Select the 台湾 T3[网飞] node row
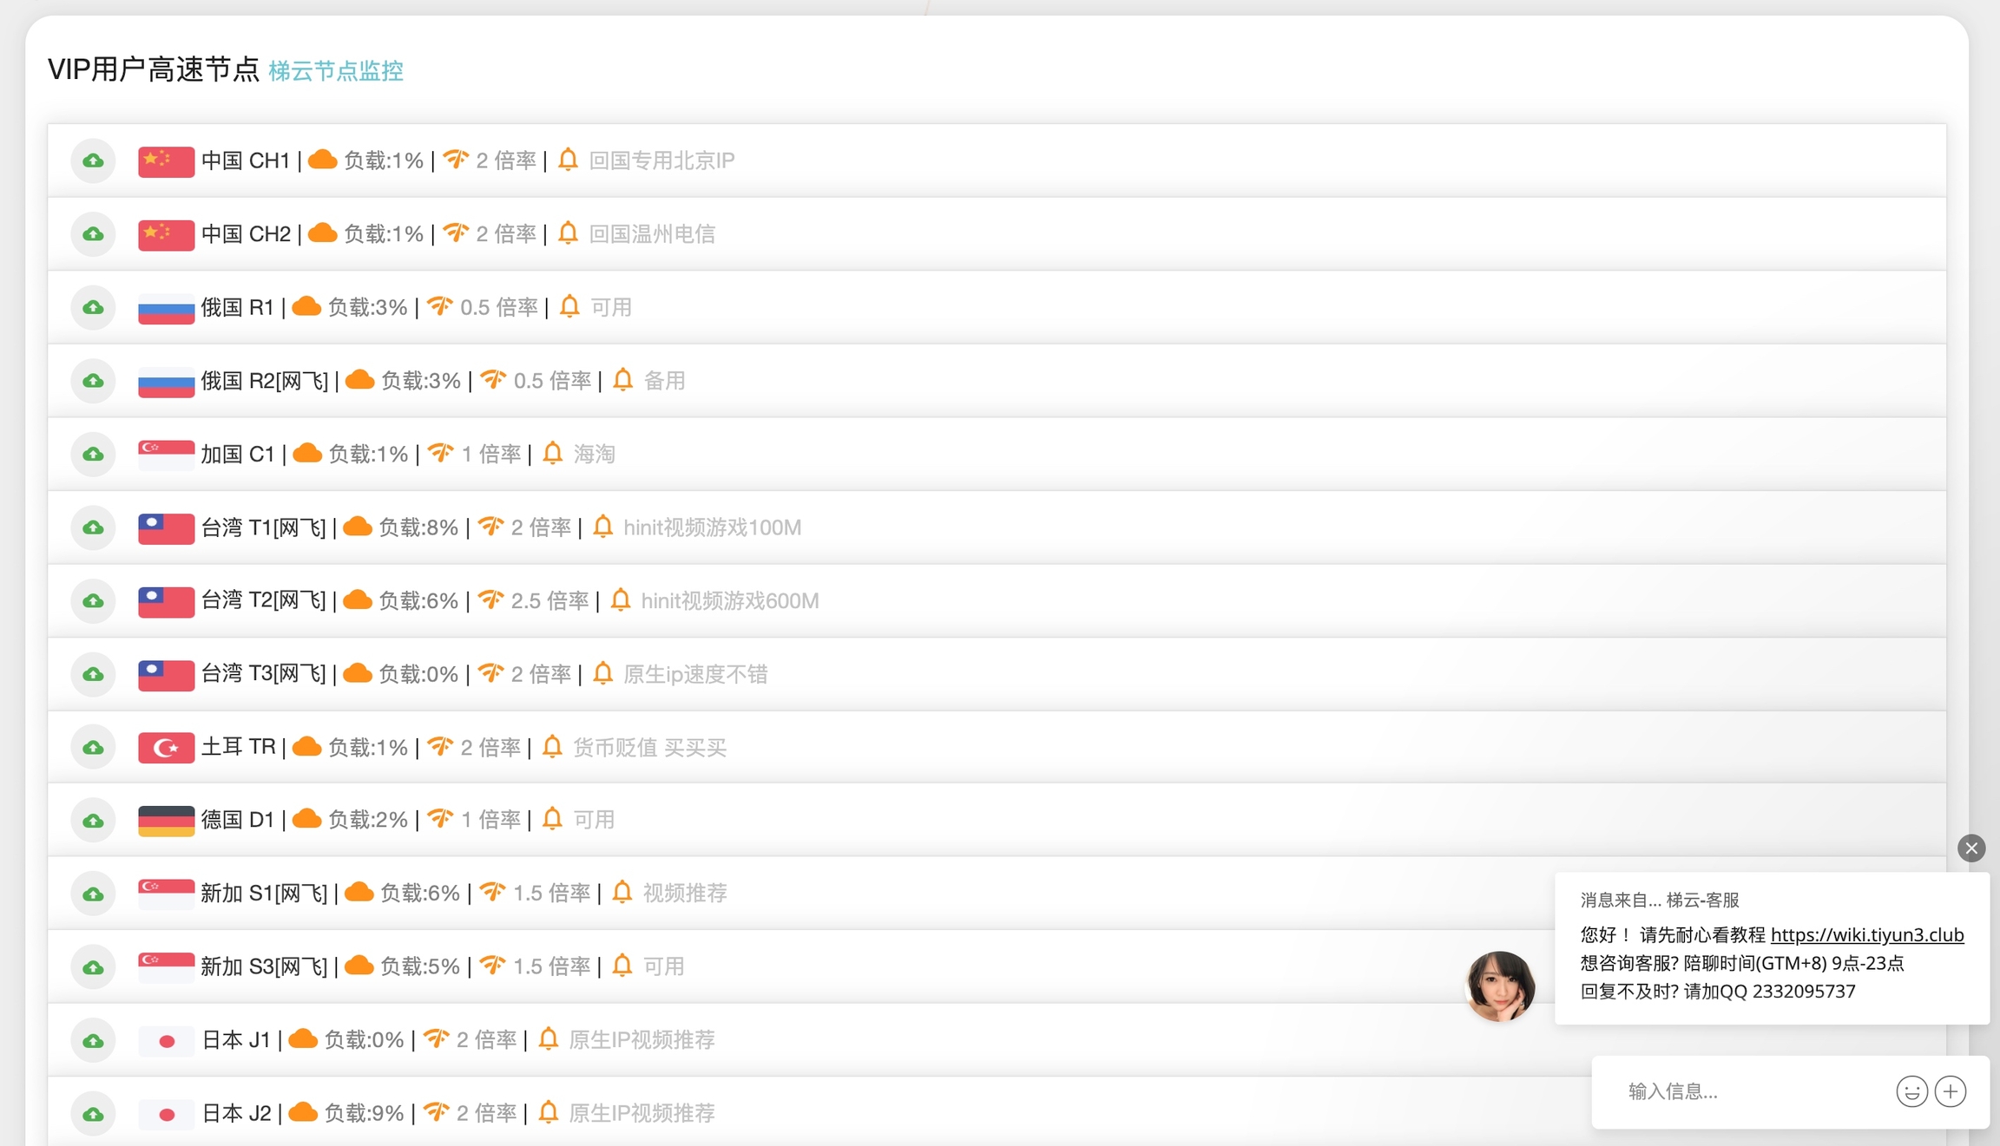The image size is (2000, 1146). (x=997, y=674)
